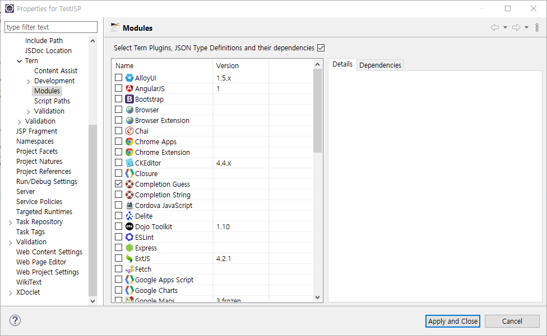This screenshot has height=336, width=547.
Task: Open the three-dot view menu icon
Action: point(537,27)
